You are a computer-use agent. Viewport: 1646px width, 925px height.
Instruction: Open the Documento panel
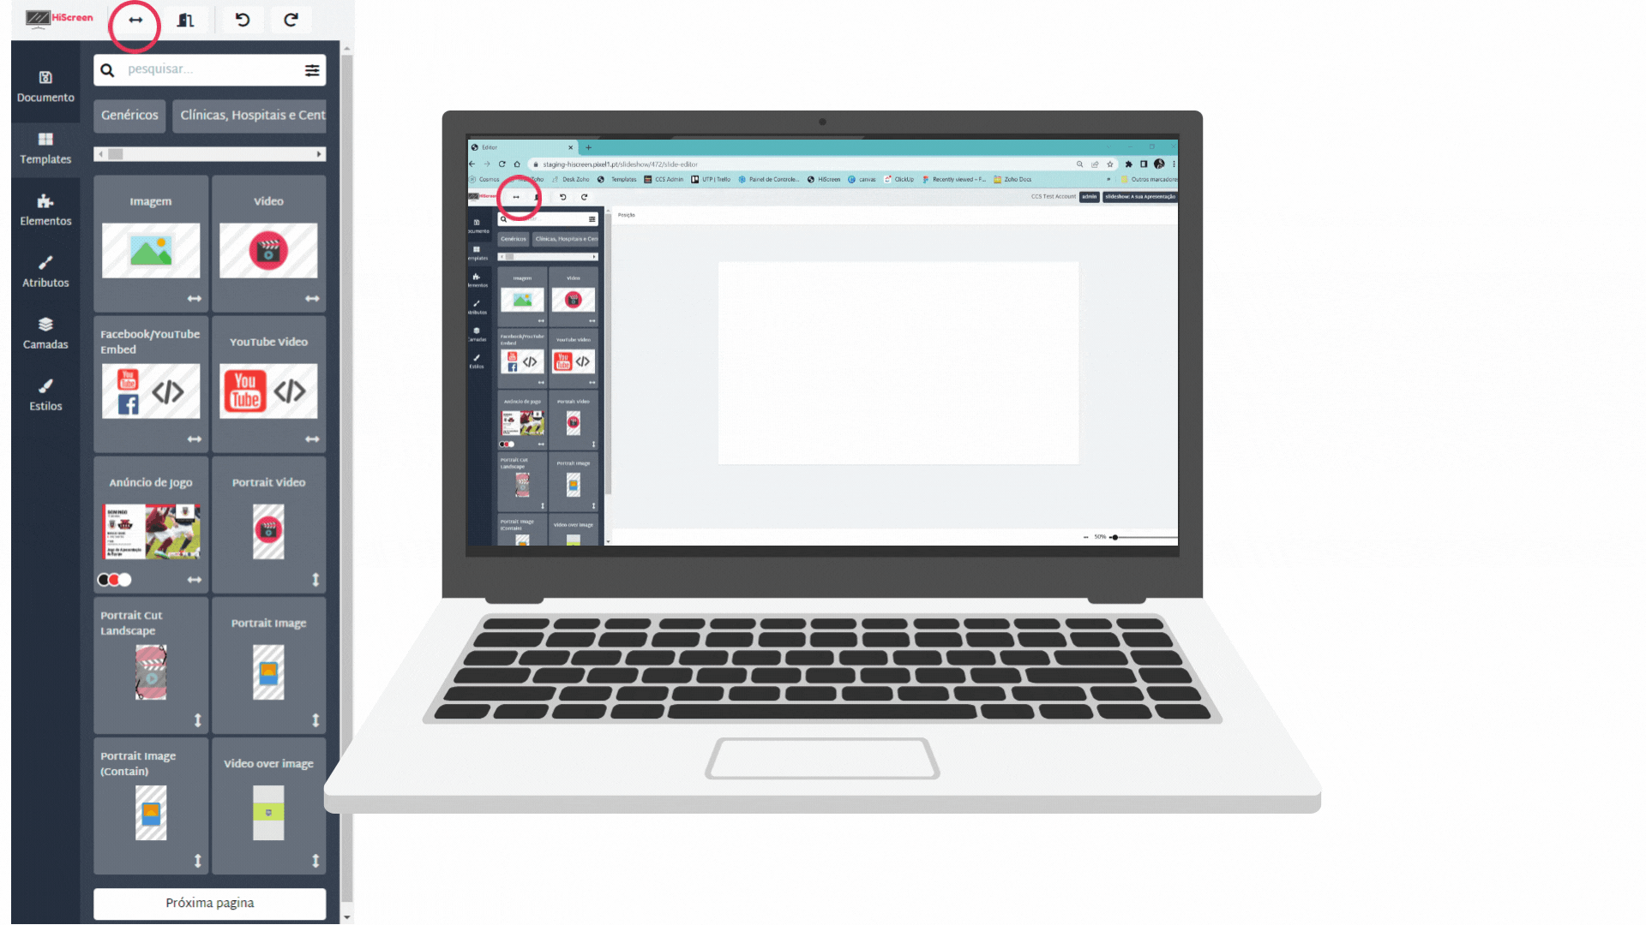(x=45, y=85)
